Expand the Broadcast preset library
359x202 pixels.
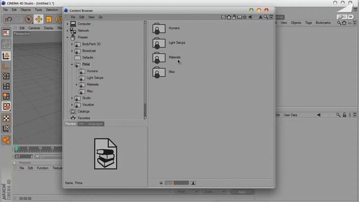click(x=72, y=51)
